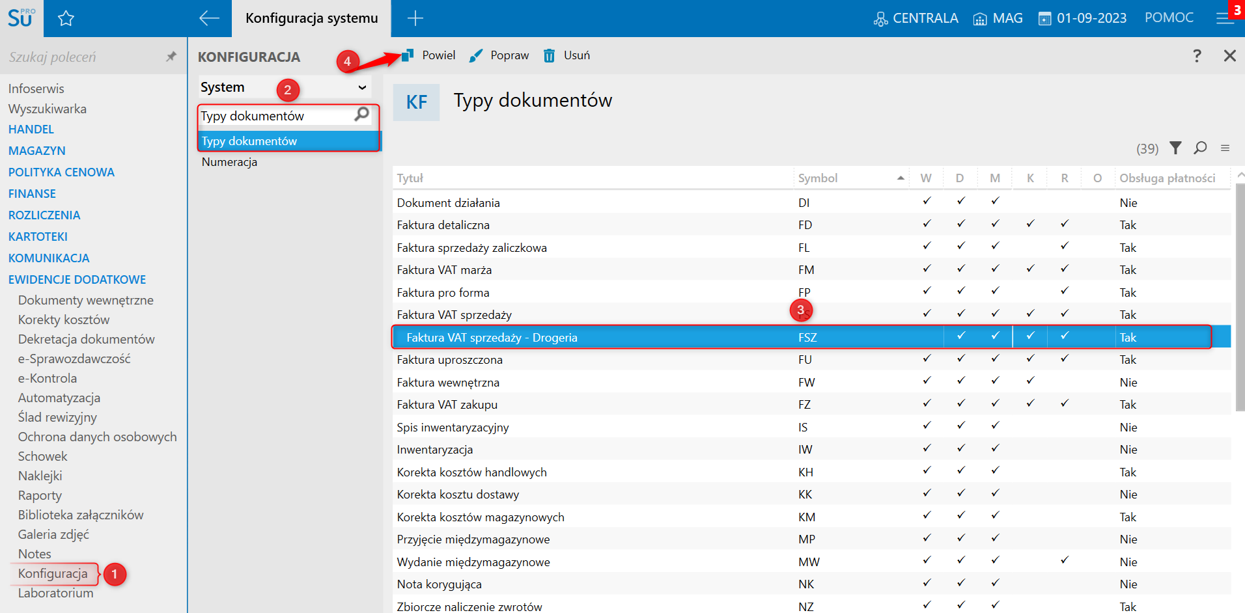Toggle W checkmark for Dokument działania
Image resolution: width=1245 pixels, height=613 pixels.
tap(927, 202)
